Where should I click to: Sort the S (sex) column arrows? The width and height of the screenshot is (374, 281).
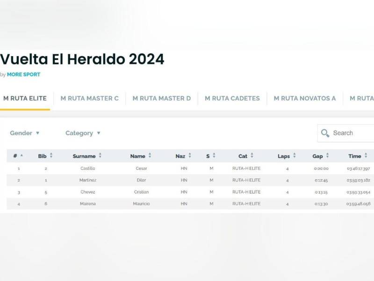click(214, 156)
